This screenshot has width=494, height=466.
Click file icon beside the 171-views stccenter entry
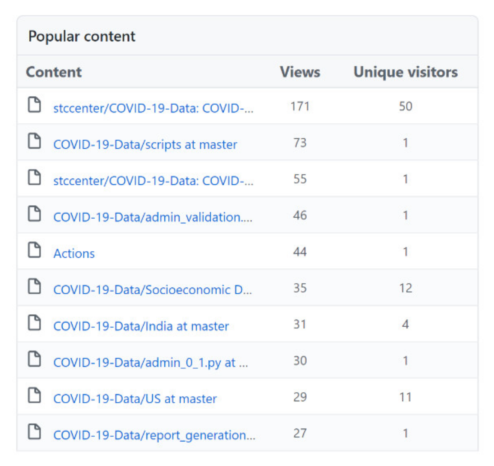pos(34,105)
